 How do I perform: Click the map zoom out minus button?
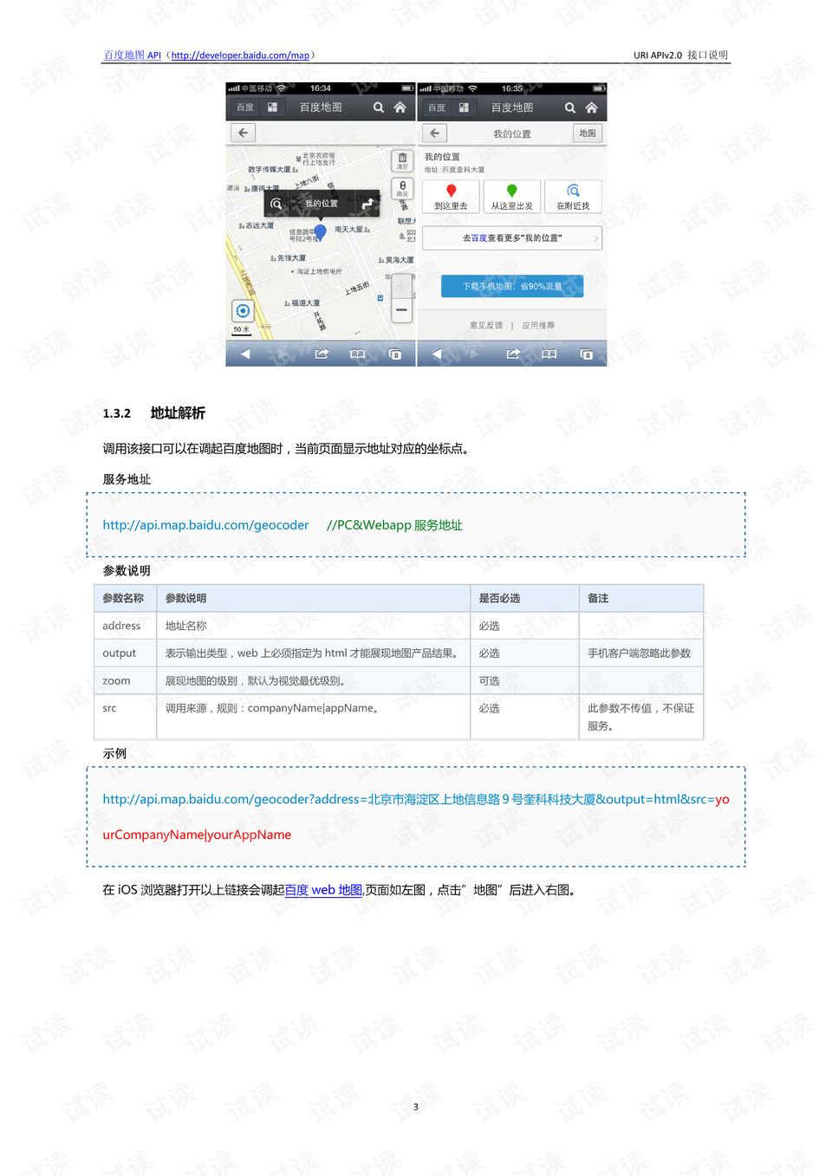(x=401, y=309)
